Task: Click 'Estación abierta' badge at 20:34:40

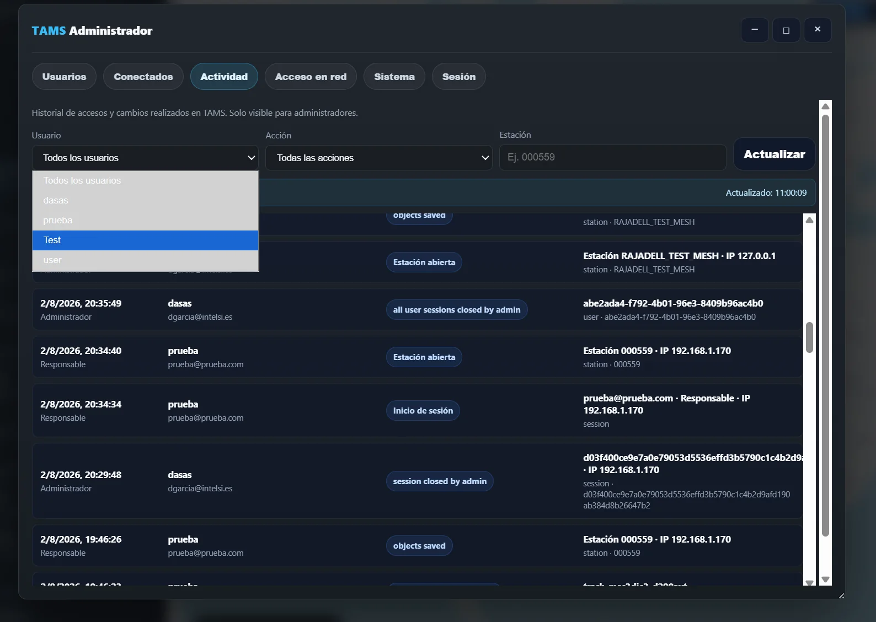Action: click(x=424, y=357)
